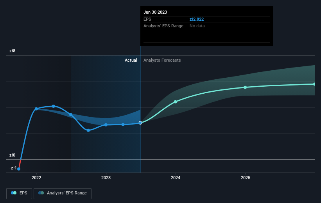Toggle the EPS legend button

coord(19,193)
